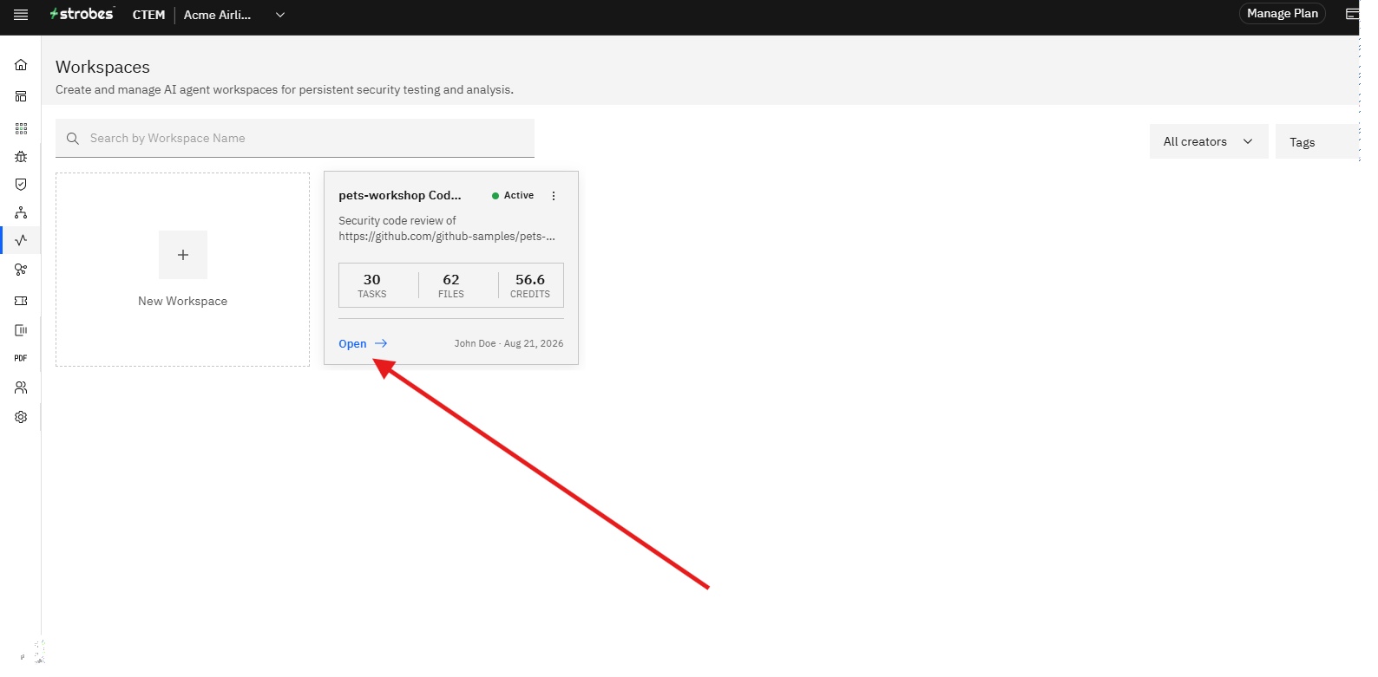Click the 30 TASKS stat

tap(372, 285)
